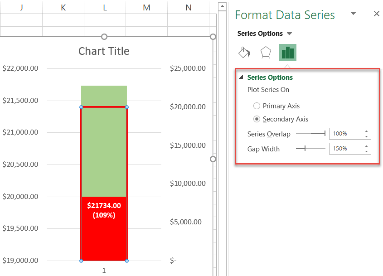383x276 pixels.
Task: Close the Format Data Series pane
Action: coord(376,14)
